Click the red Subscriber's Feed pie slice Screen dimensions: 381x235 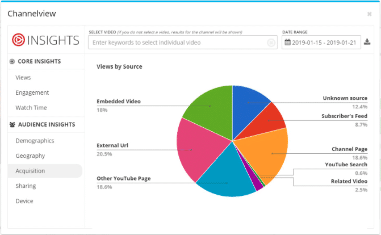tap(269, 121)
